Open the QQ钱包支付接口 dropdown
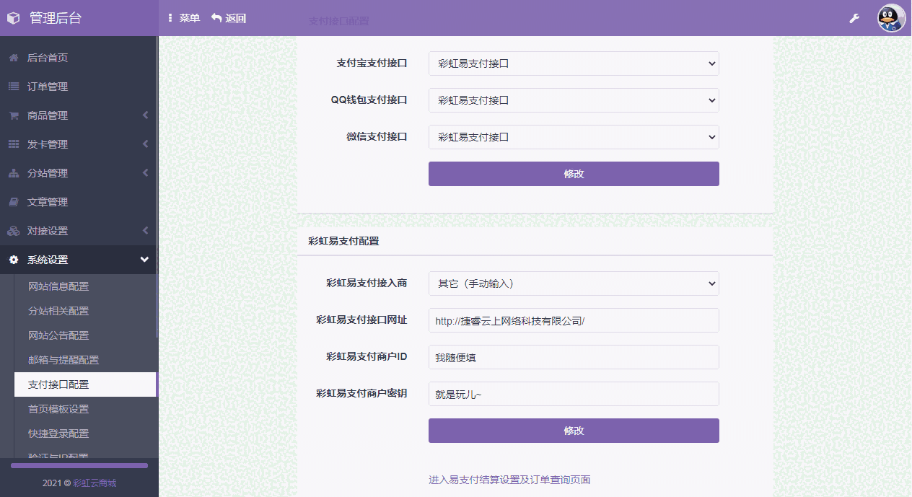The width and height of the screenshot is (912, 497). tap(574, 100)
